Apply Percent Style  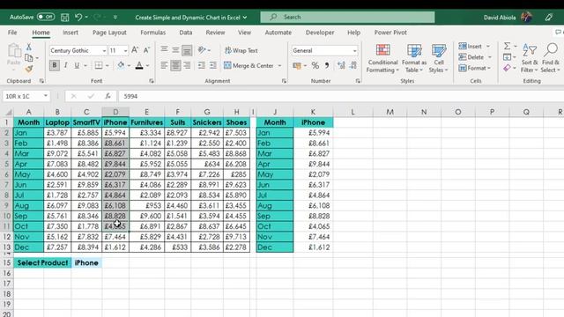[x=315, y=66]
